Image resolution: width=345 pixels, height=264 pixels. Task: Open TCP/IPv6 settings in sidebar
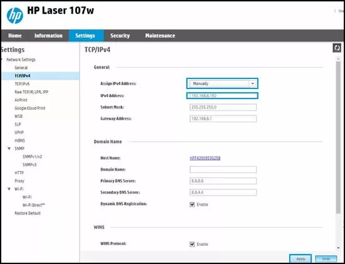[x=22, y=84]
